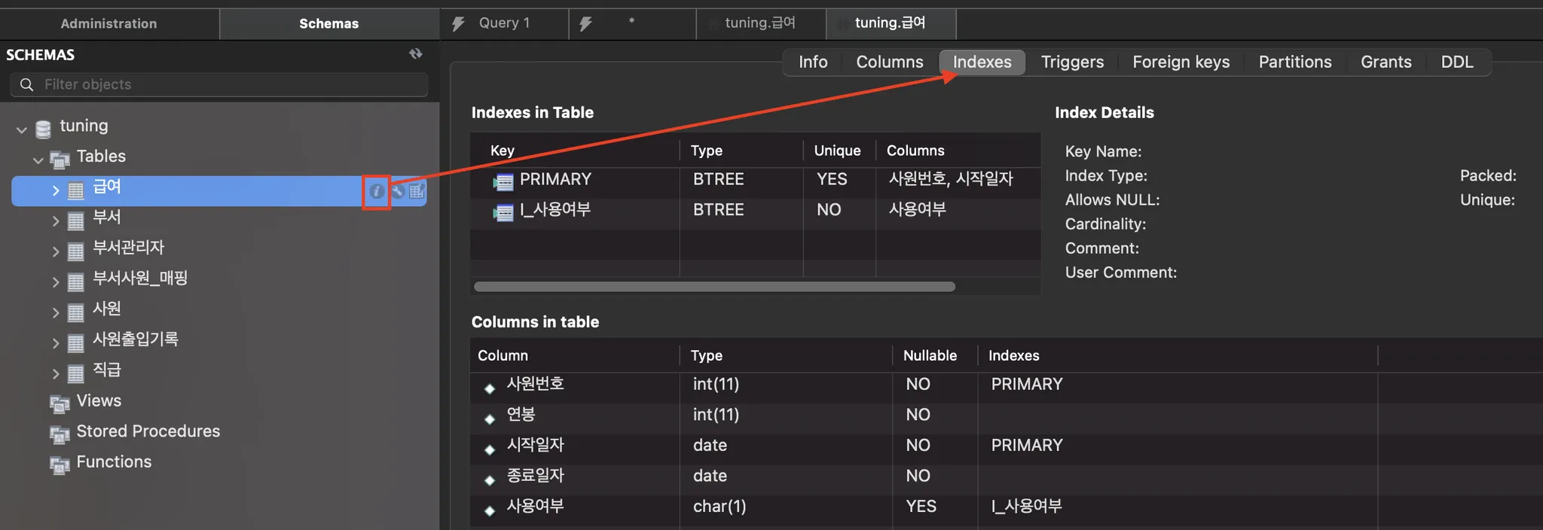Viewport: 1543px width, 530px height.
Task: Switch to the Columns tab
Action: [889, 62]
